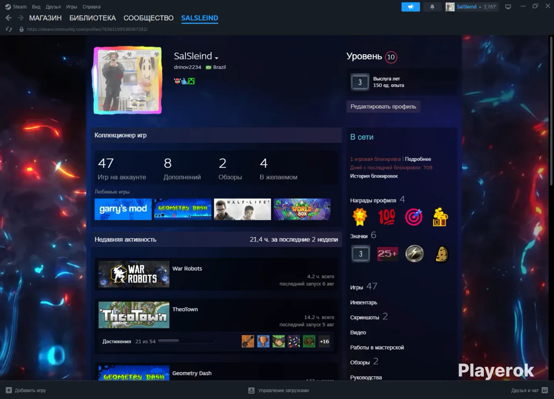
Task: Click the trophy achievement icon in TheoTown
Action: click(x=263, y=341)
